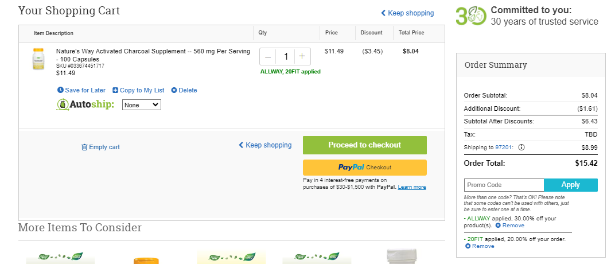This screenshot has height=264, width=611.
Task: Open the activated charcoal product thumbnail
Action: [x=38, y=59]
